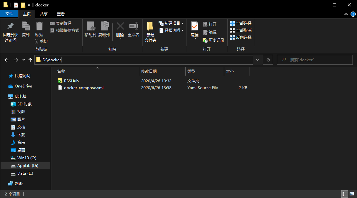This screenshot has width=357, height=198.
Task: Collapse the ribbon with the chevron
Action: click(346, 14)
